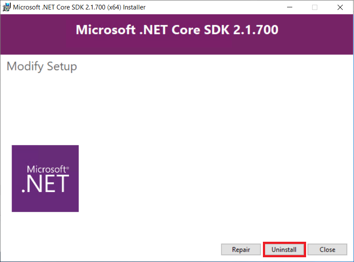The height and width of the screenshot is (262, 354).
Task: Close the installer with the title bar X
Action: click(340, 7)
